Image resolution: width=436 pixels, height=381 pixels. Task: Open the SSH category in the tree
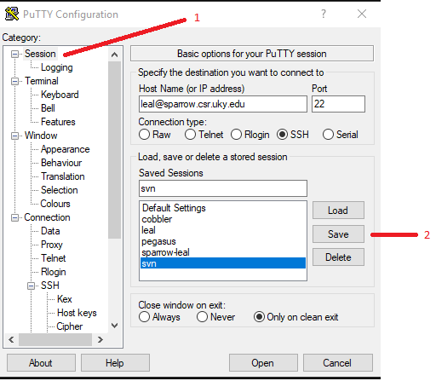click(50, 286)
